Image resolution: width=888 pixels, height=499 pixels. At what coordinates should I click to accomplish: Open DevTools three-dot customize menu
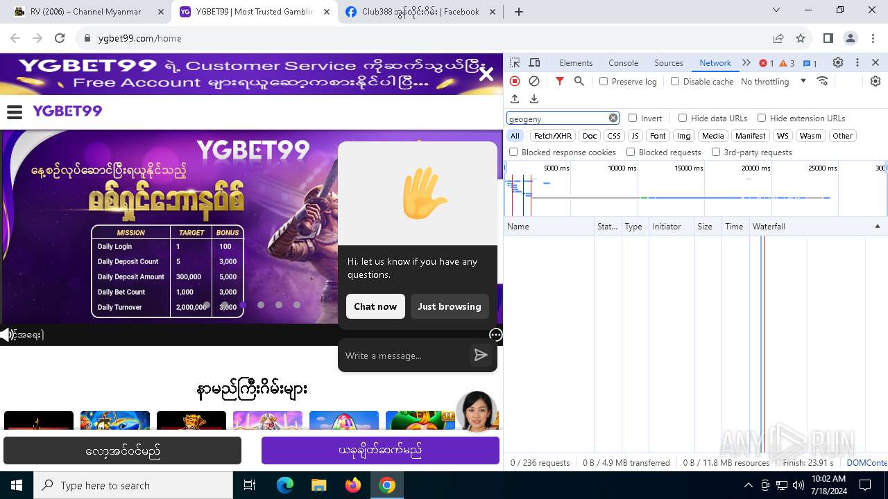point(857,62)
